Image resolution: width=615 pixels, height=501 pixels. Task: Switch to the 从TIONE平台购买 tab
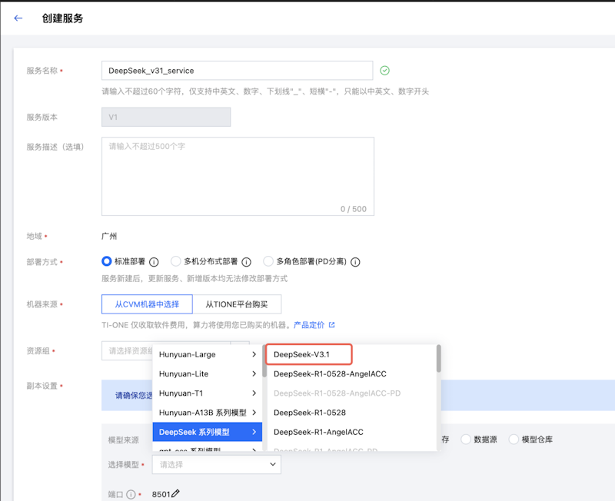click(238, 304)
